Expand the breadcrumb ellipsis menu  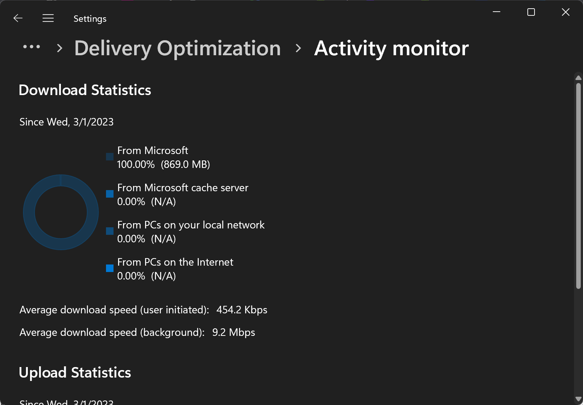point(32,47)
